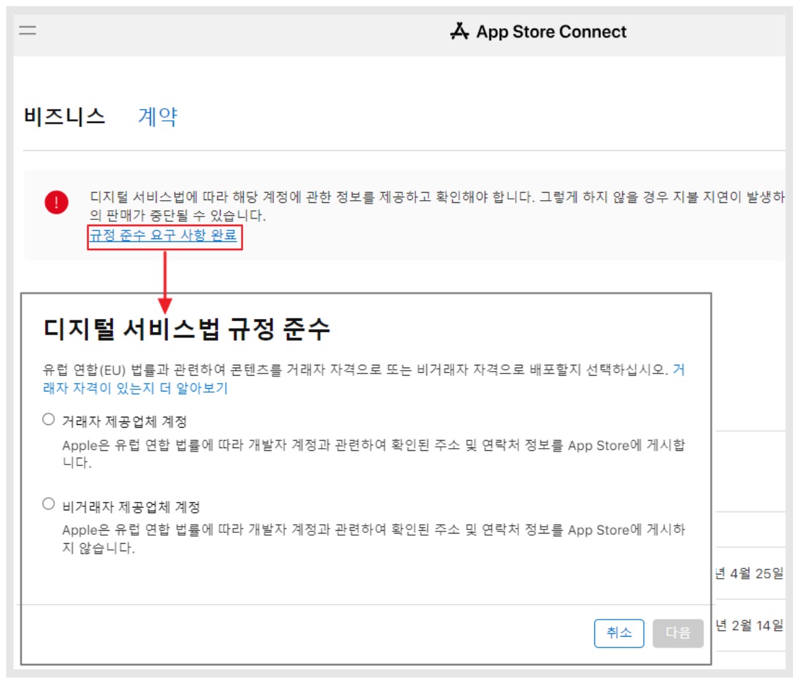Click the 취소 button
Screen dimensions: 795x679
619,633
